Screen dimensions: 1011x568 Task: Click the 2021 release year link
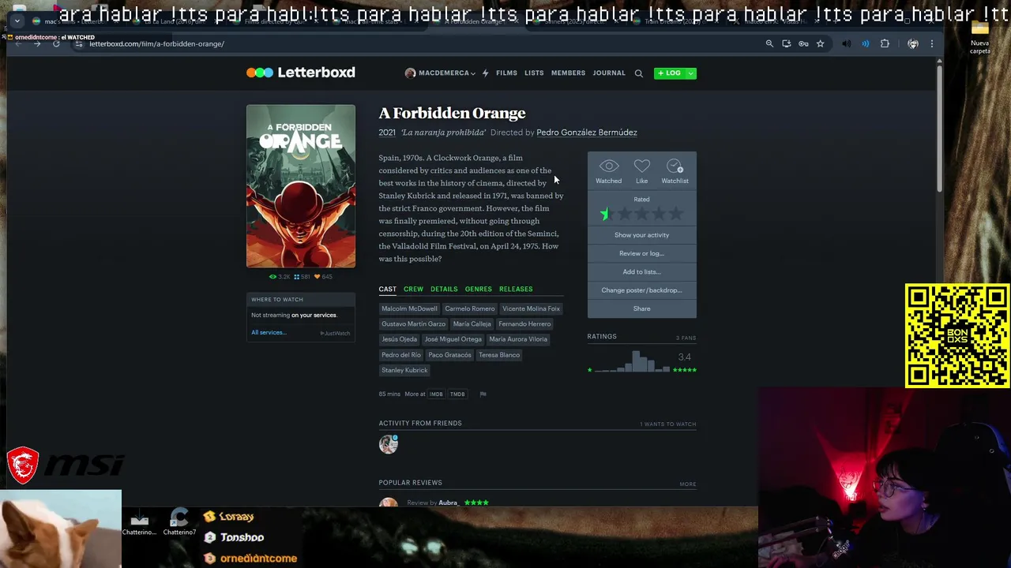click(x=386, y=133)
